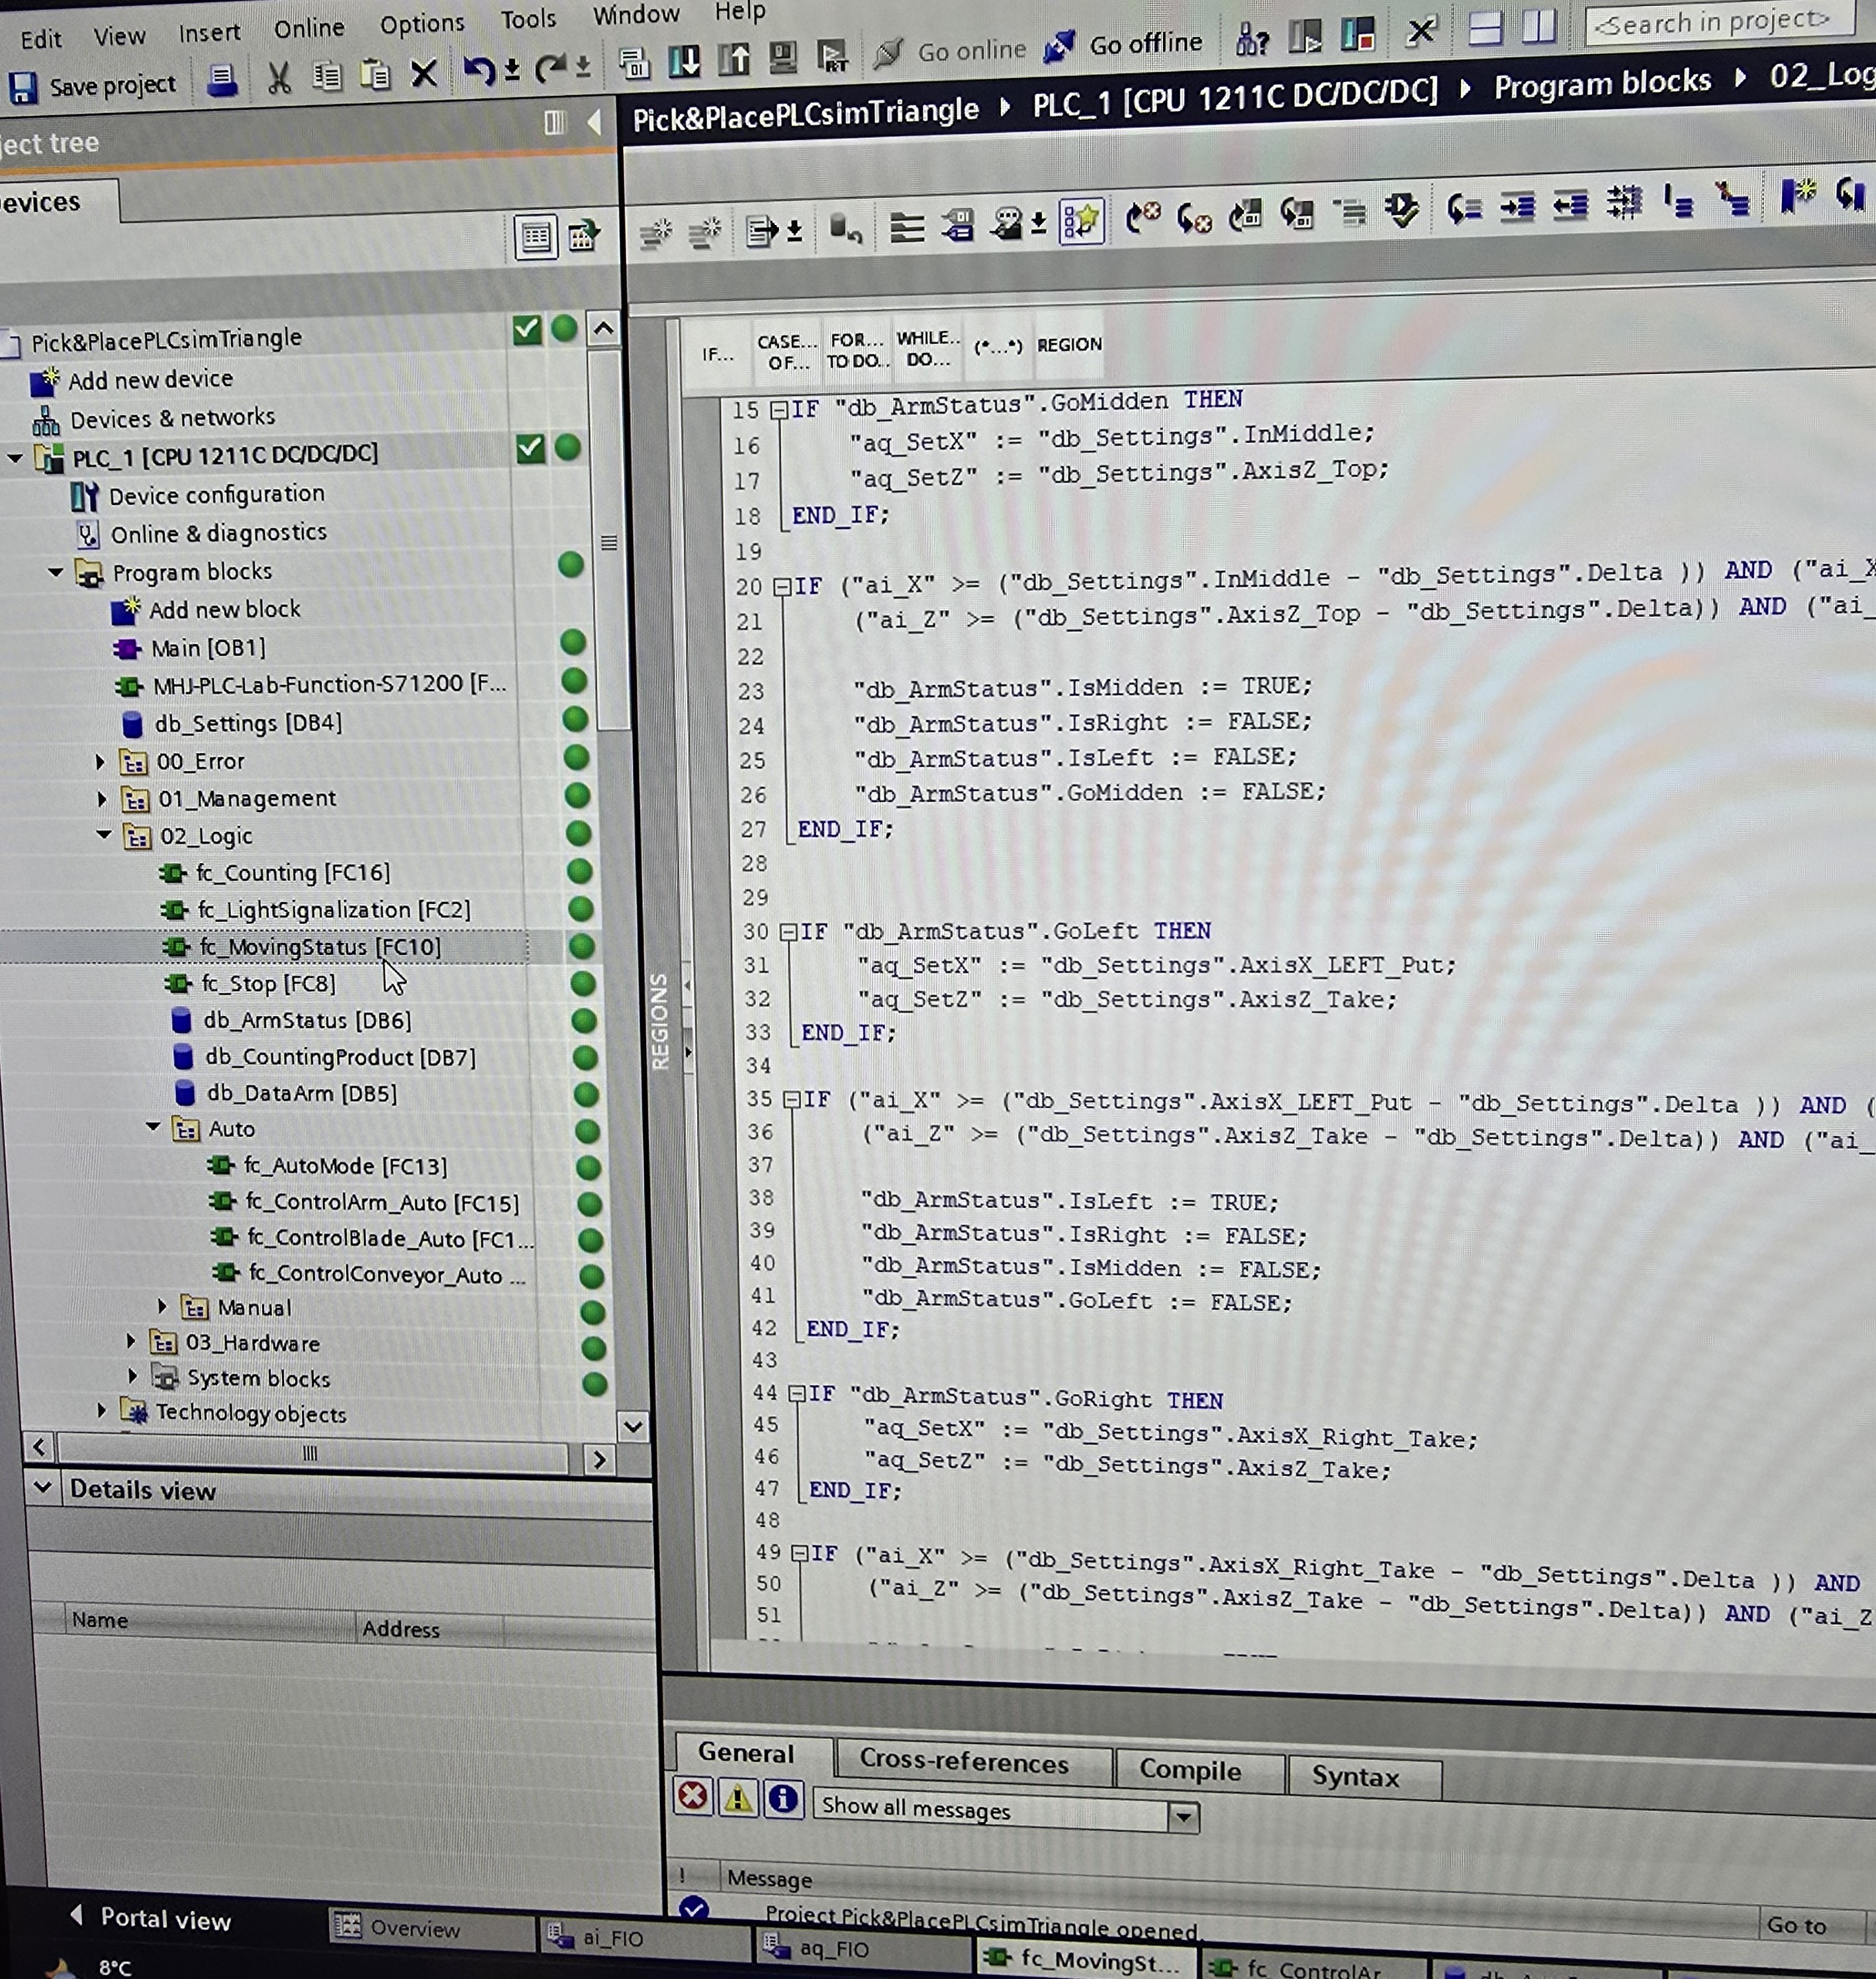
Task: Expand the 00_Error folder
Action: [100, 762]
